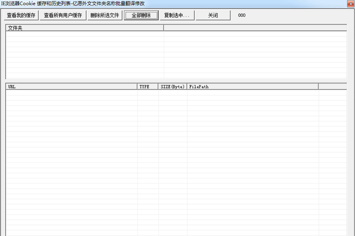Screen dimensions: 355x236
Task: Select the FilePath column header
Action: click(x=252, y=87)
